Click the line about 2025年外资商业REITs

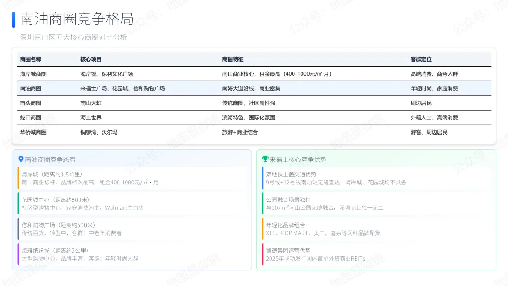316,259
